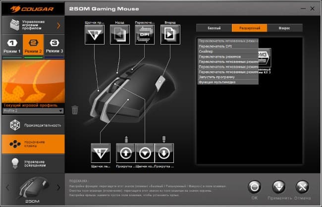Open the Profile 2 profile dropdown
This screenshot has width=322, height=207.
pos(33,111)
